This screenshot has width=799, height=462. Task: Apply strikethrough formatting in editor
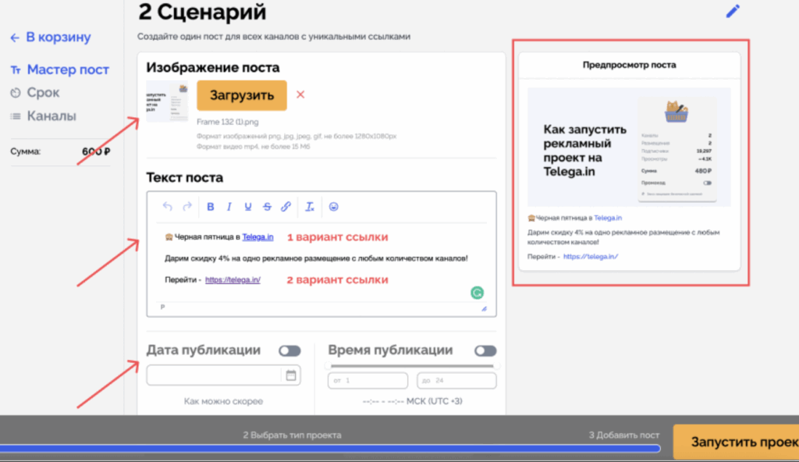[x=268, y=207]
